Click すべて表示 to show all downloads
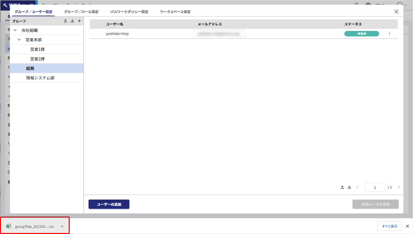Viewport: 413px width, 234px height. click(x=389, y=226)
